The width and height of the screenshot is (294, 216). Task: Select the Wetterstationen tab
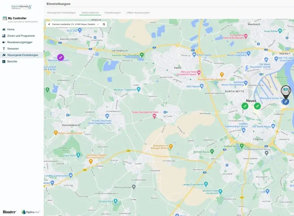(x=90, y=13)
